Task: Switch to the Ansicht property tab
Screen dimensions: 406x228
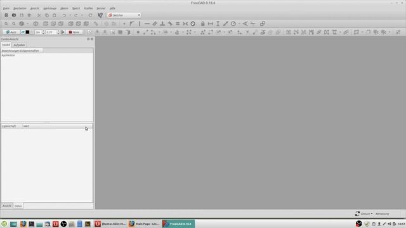Action: pyautogui.click(x=7, y=206)
